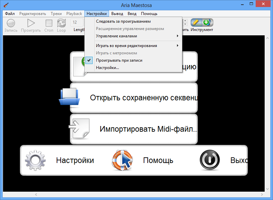273x200 pixels.
Task: Click Открыть сохраненную секвенцию button
Action: click(134, 98)
